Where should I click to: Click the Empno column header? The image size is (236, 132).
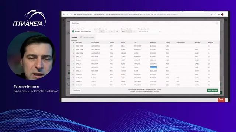point(112,43)
